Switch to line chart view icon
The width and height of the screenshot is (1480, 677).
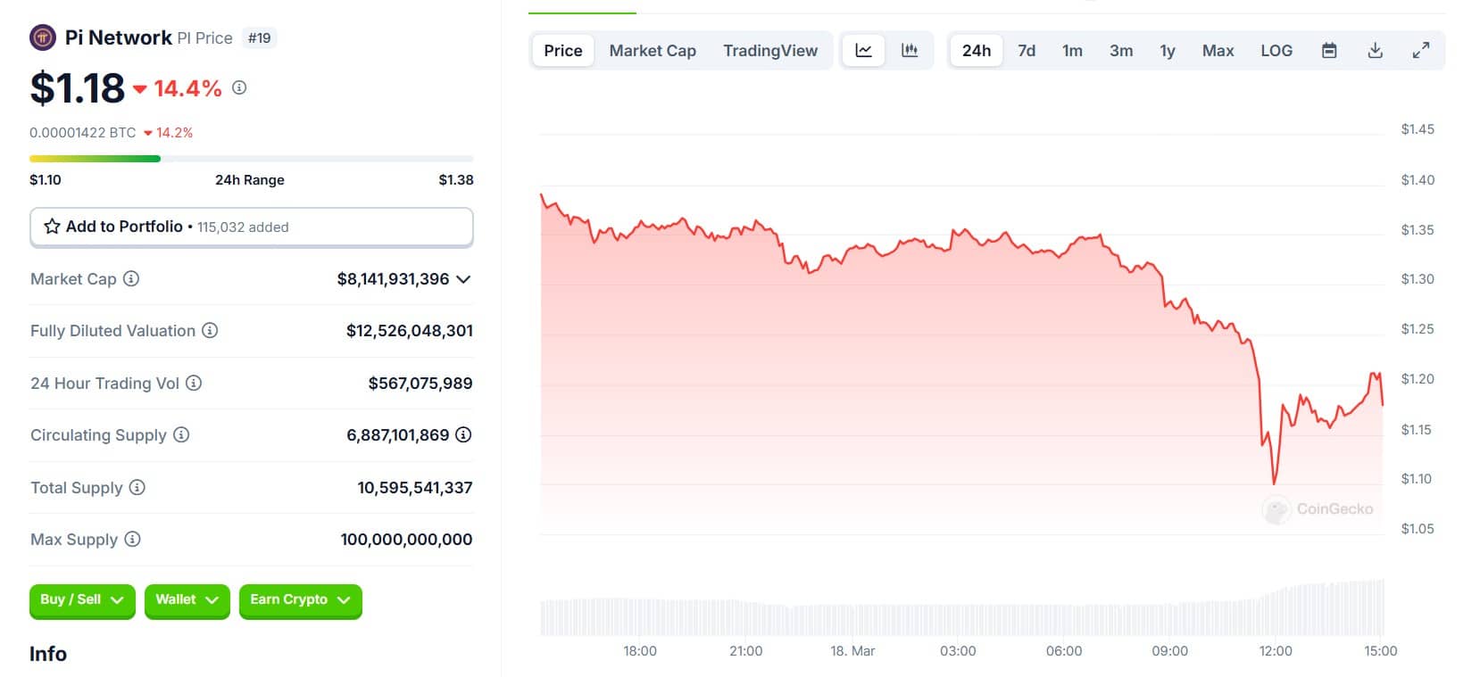tap(863, 51)
